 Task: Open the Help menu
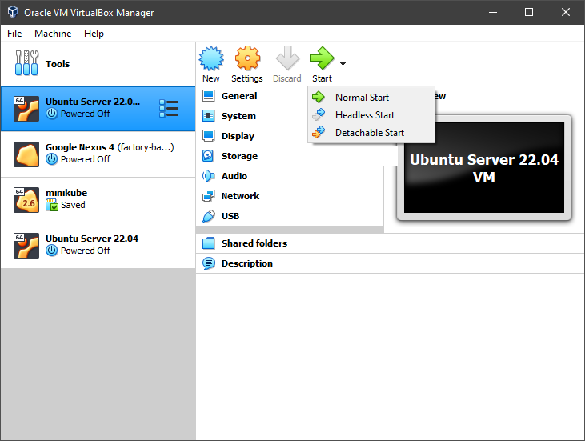tap(94, 34)
